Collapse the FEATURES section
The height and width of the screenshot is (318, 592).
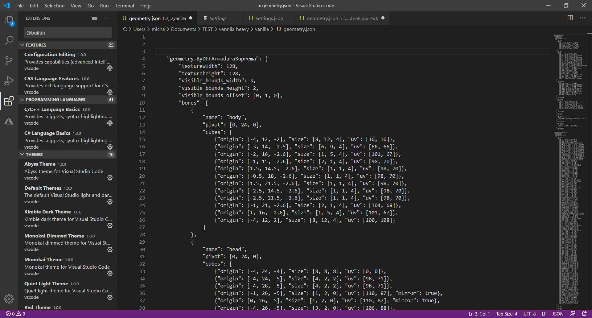68,45
